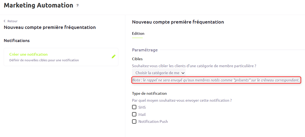The width and height of the screenshot is (305, 137).
Task: Open the help question mark icon
Action: pos(78,5)
